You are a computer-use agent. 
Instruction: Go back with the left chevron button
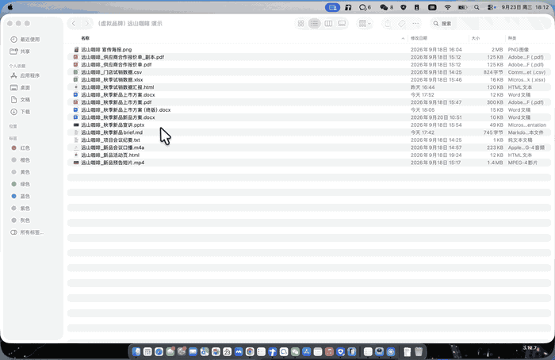click(74, 23)
